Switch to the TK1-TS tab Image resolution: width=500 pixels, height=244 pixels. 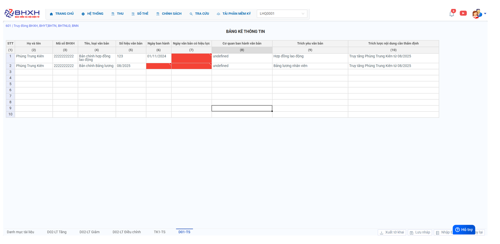(160, 232)
